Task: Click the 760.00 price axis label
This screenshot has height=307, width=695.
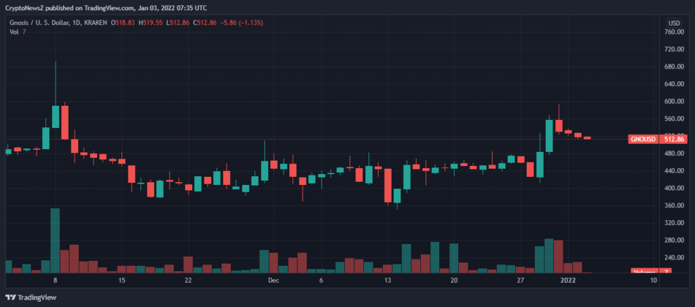Action: click(674, 32)
